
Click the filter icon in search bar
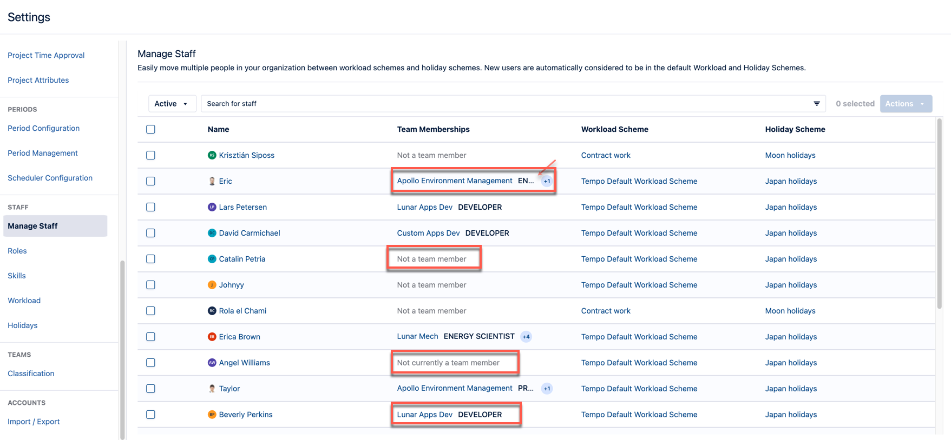(x=816, y=103)
